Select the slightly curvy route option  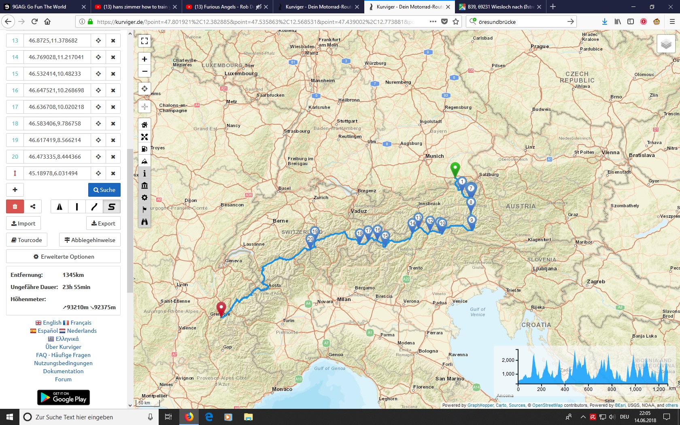(94, 206)
